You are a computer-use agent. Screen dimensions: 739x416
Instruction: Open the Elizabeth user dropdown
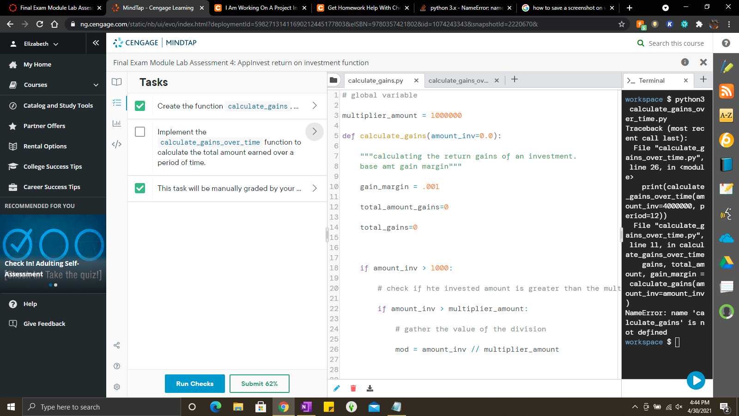(x=41, y=44)
